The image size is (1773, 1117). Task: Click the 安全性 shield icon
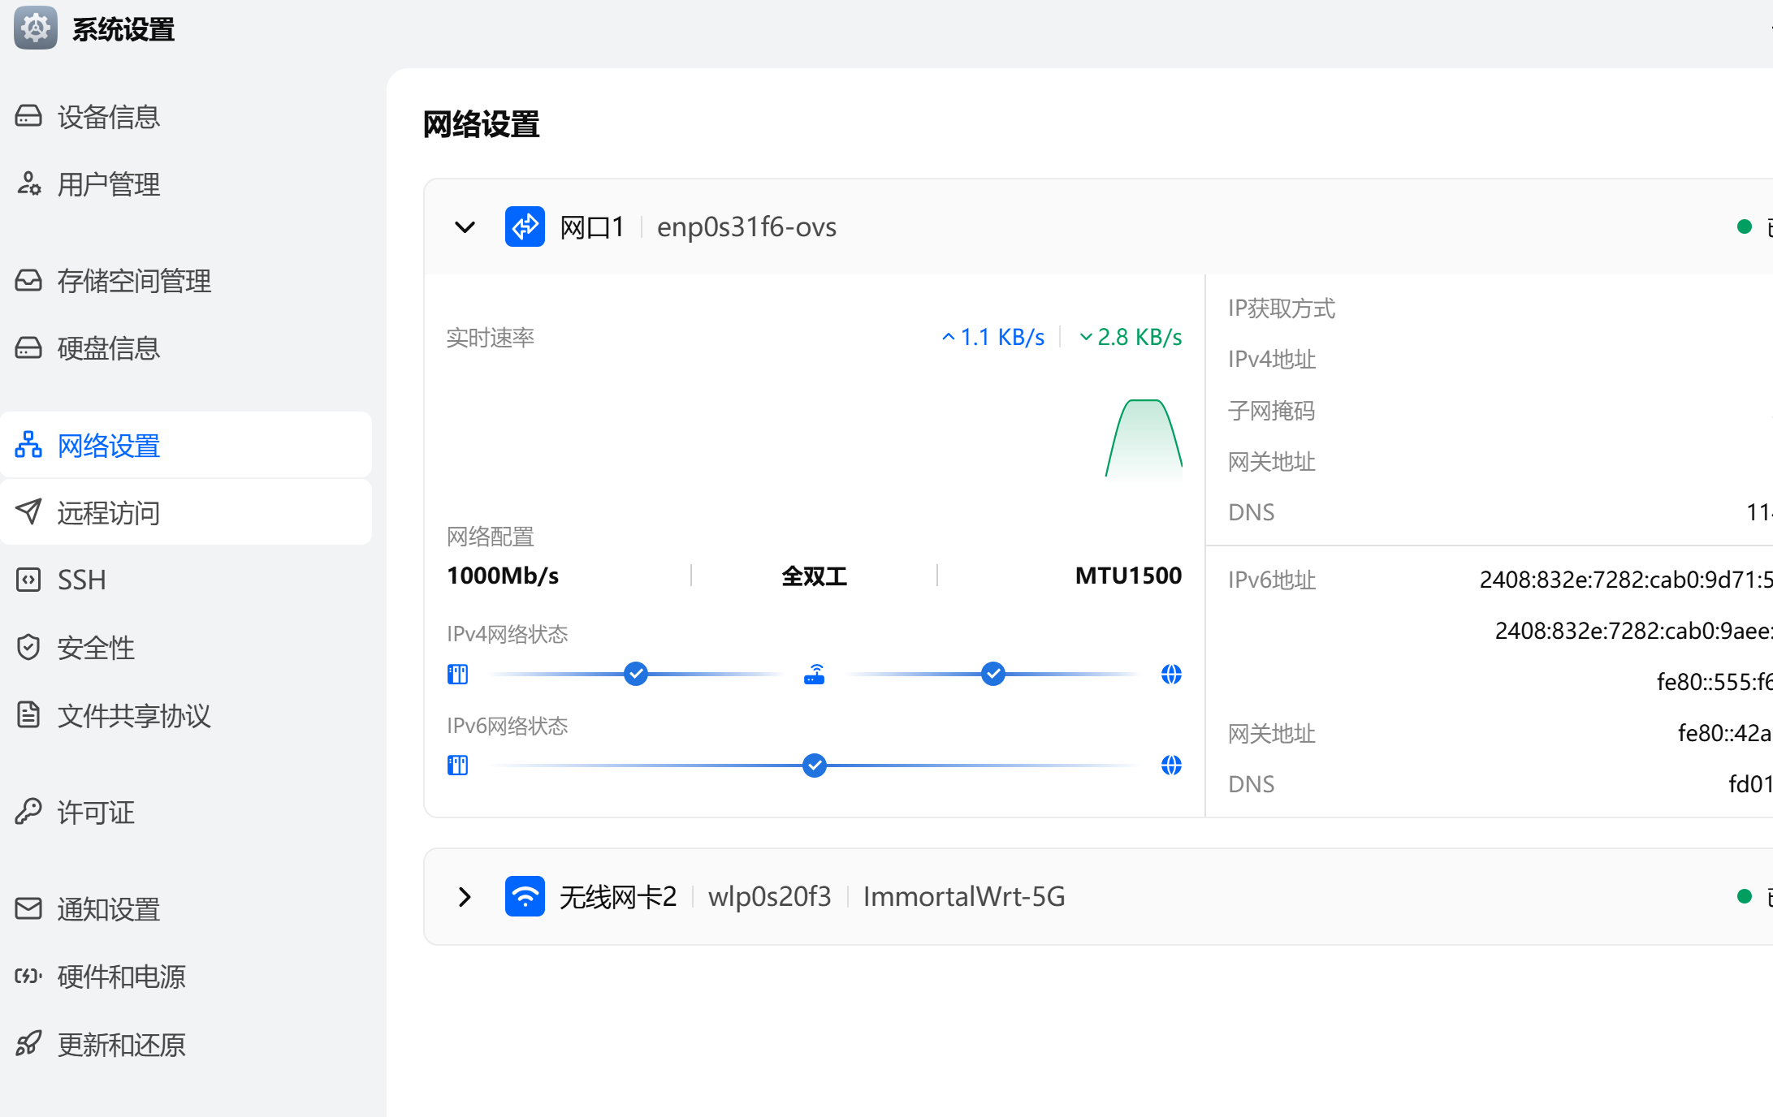pyautogui.click(x=28, y=647)
